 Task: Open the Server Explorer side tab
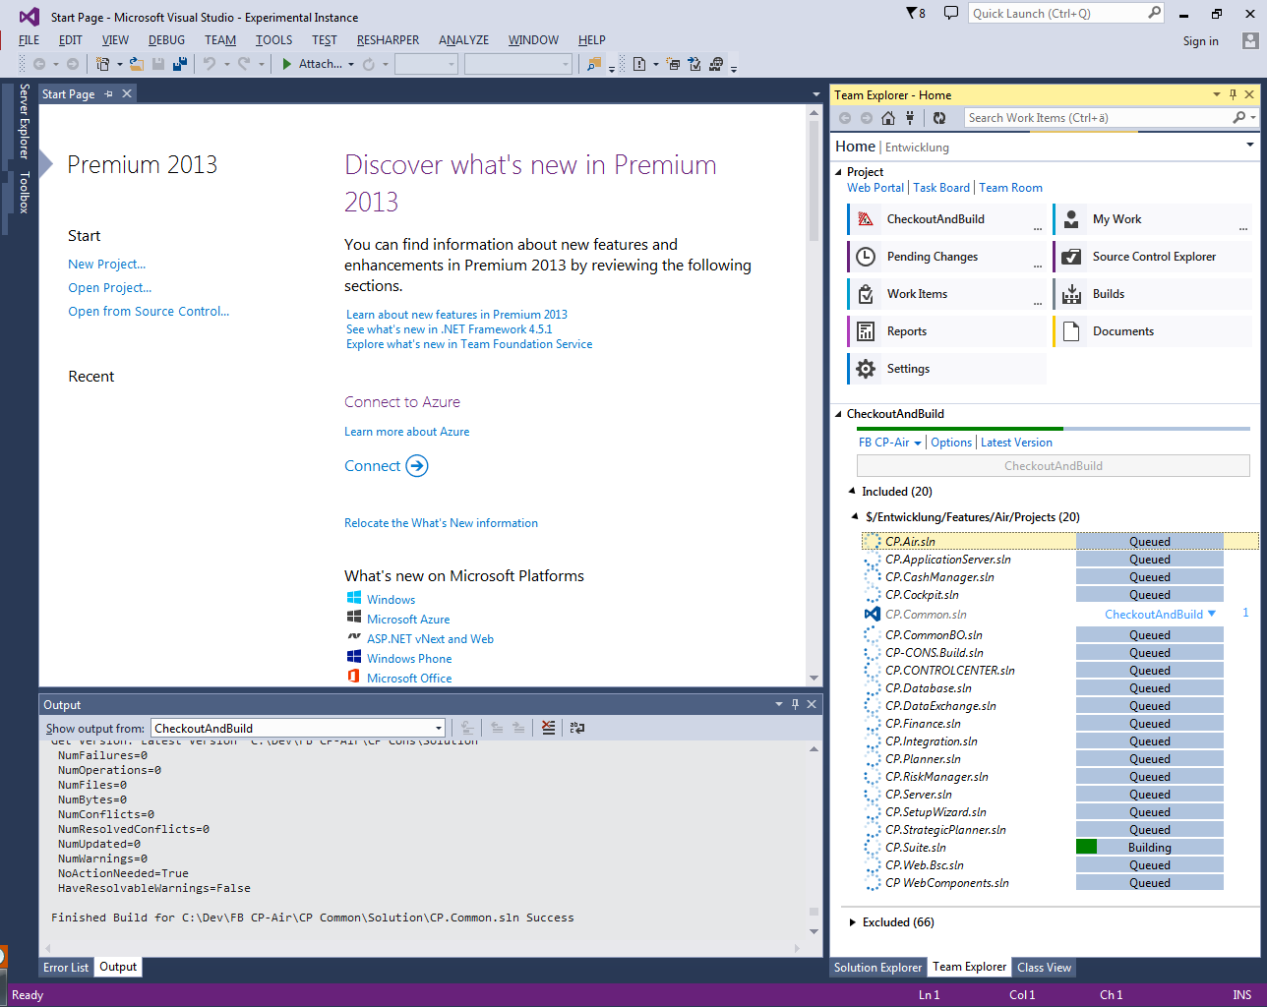pos(25,122)
